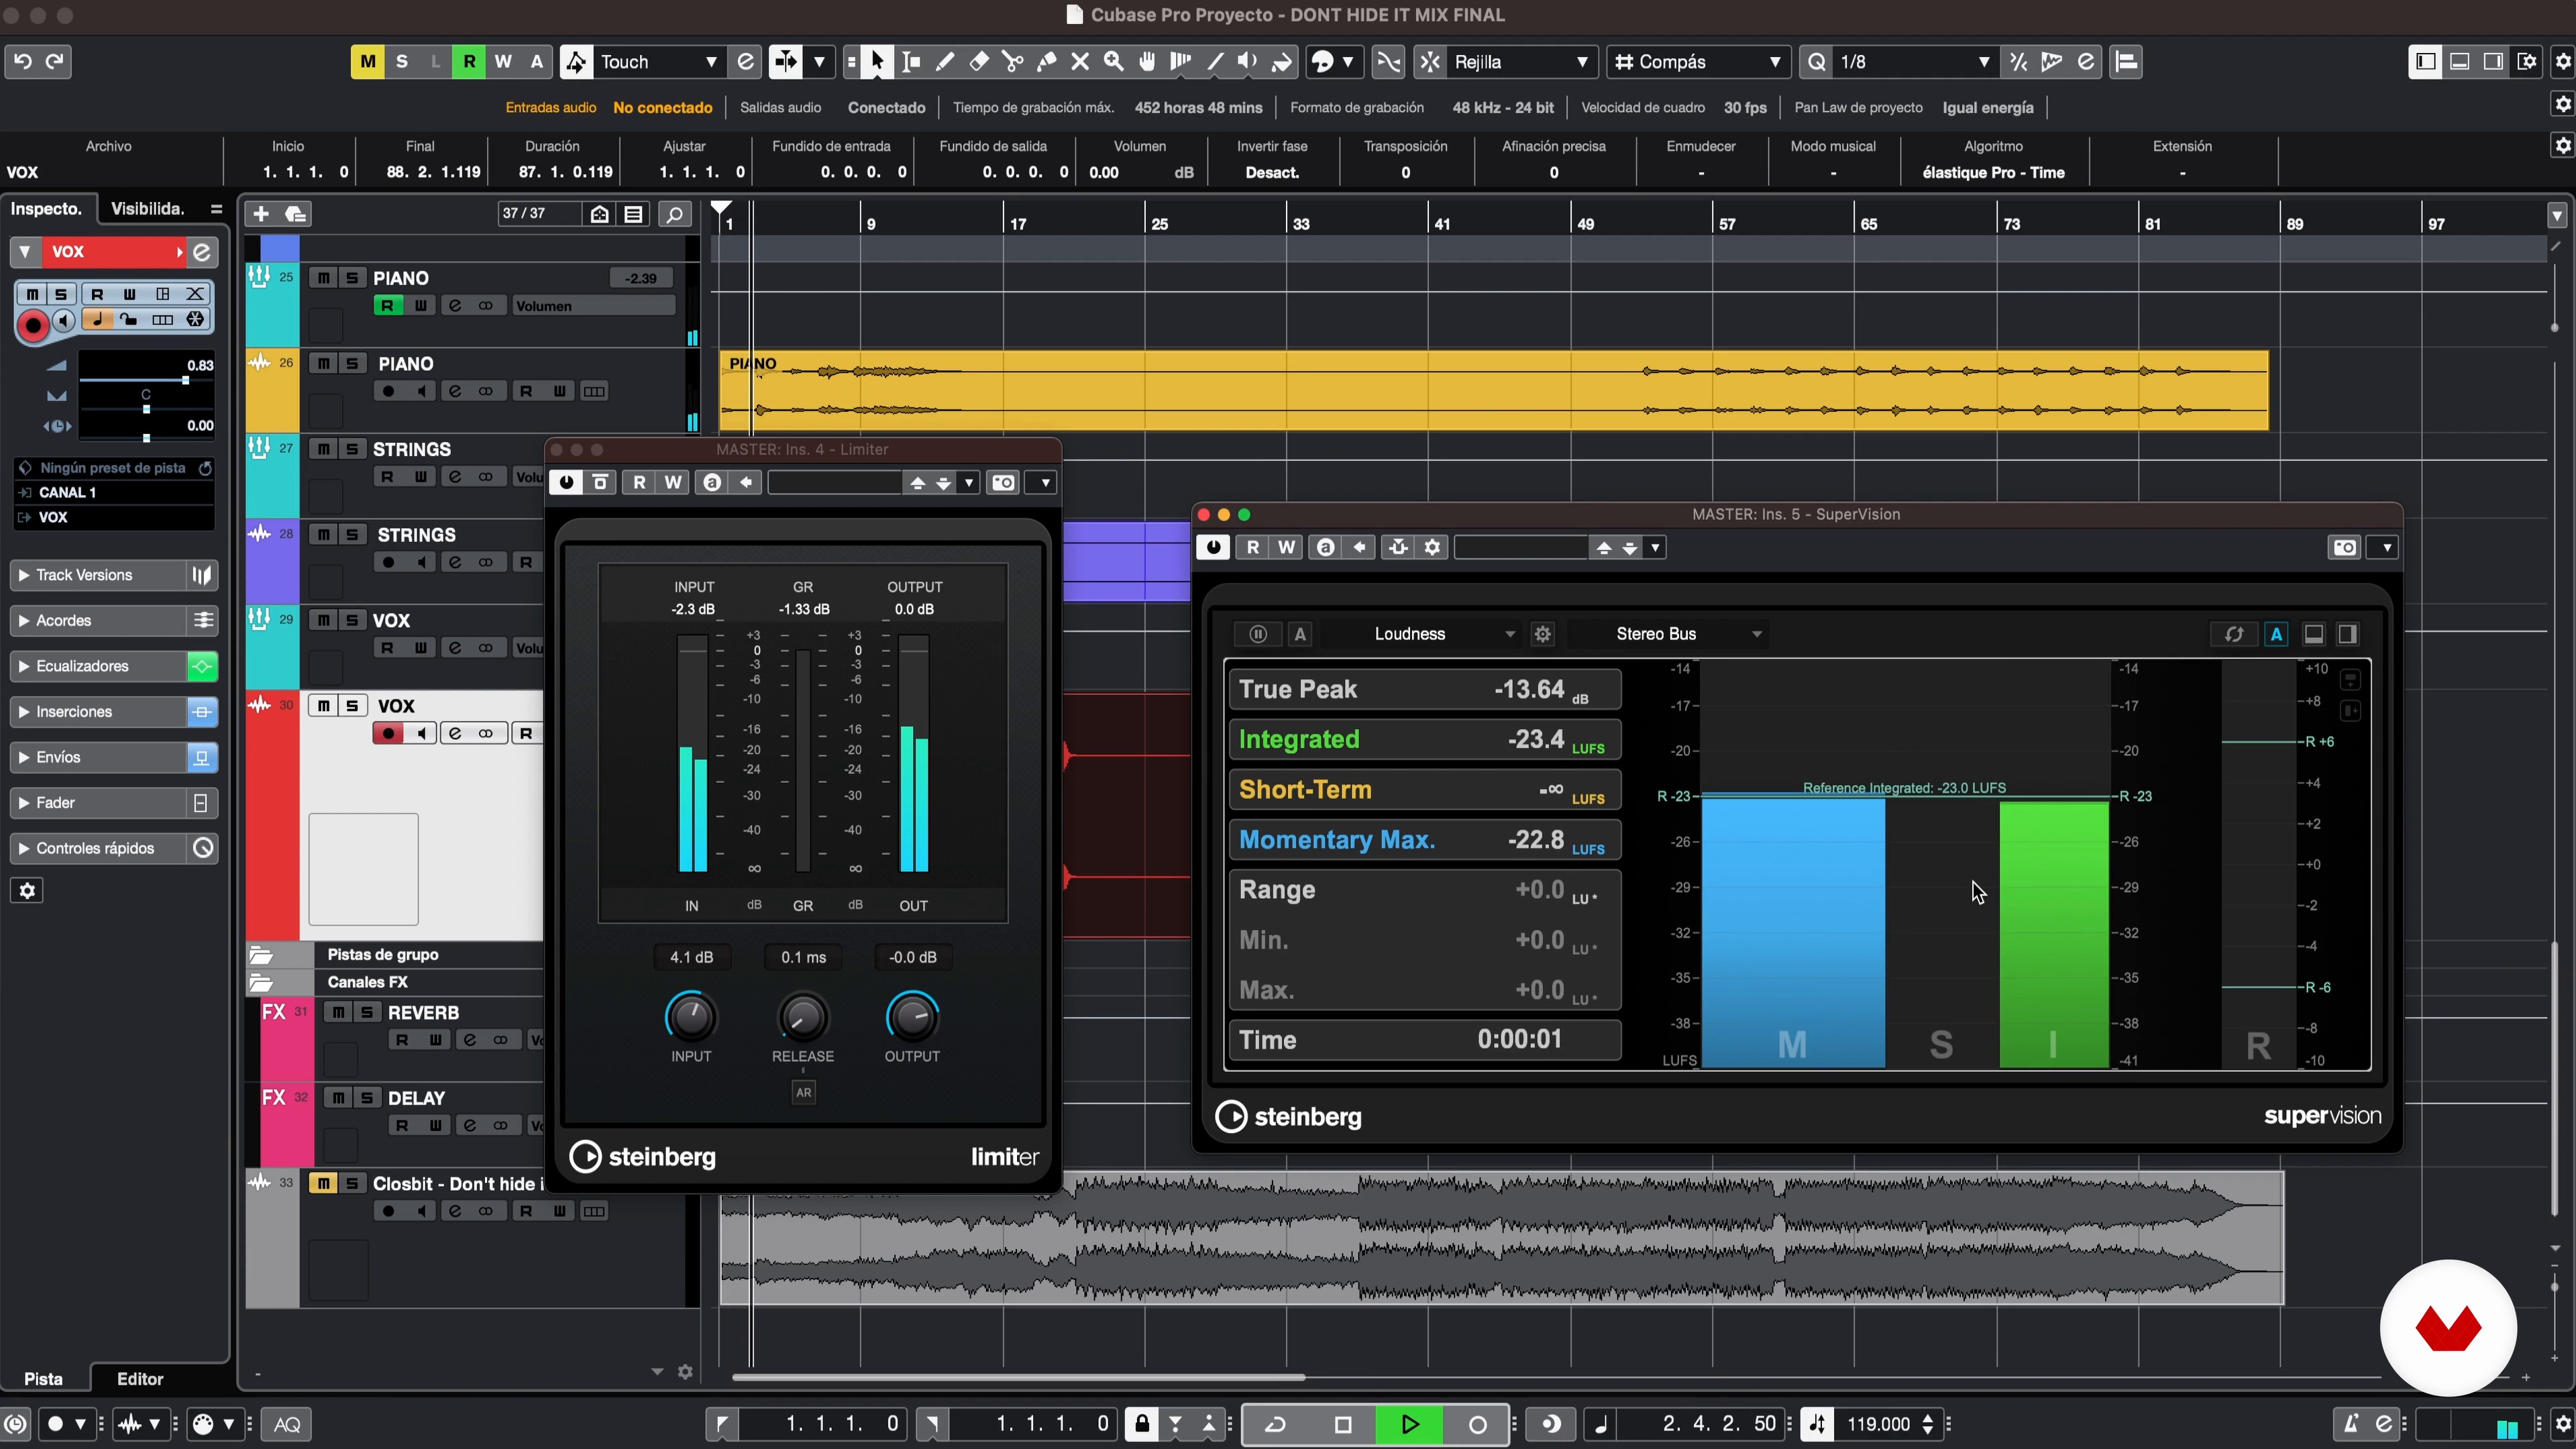This screenshot has width=2576, height=1449.
Task: Expand the Track Versions section
Action: 97,575
